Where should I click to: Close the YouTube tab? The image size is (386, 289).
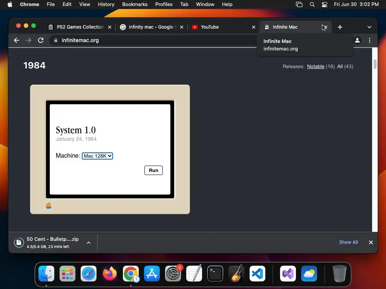[254, 27]
